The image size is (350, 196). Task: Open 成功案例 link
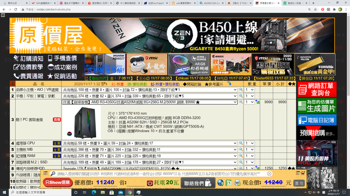[x=63, y=67]
